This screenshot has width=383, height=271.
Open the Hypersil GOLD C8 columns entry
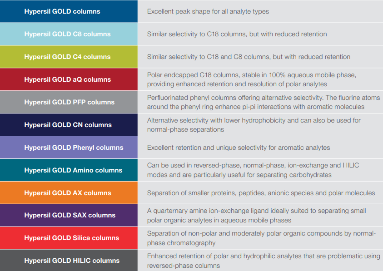pos(67,34)
